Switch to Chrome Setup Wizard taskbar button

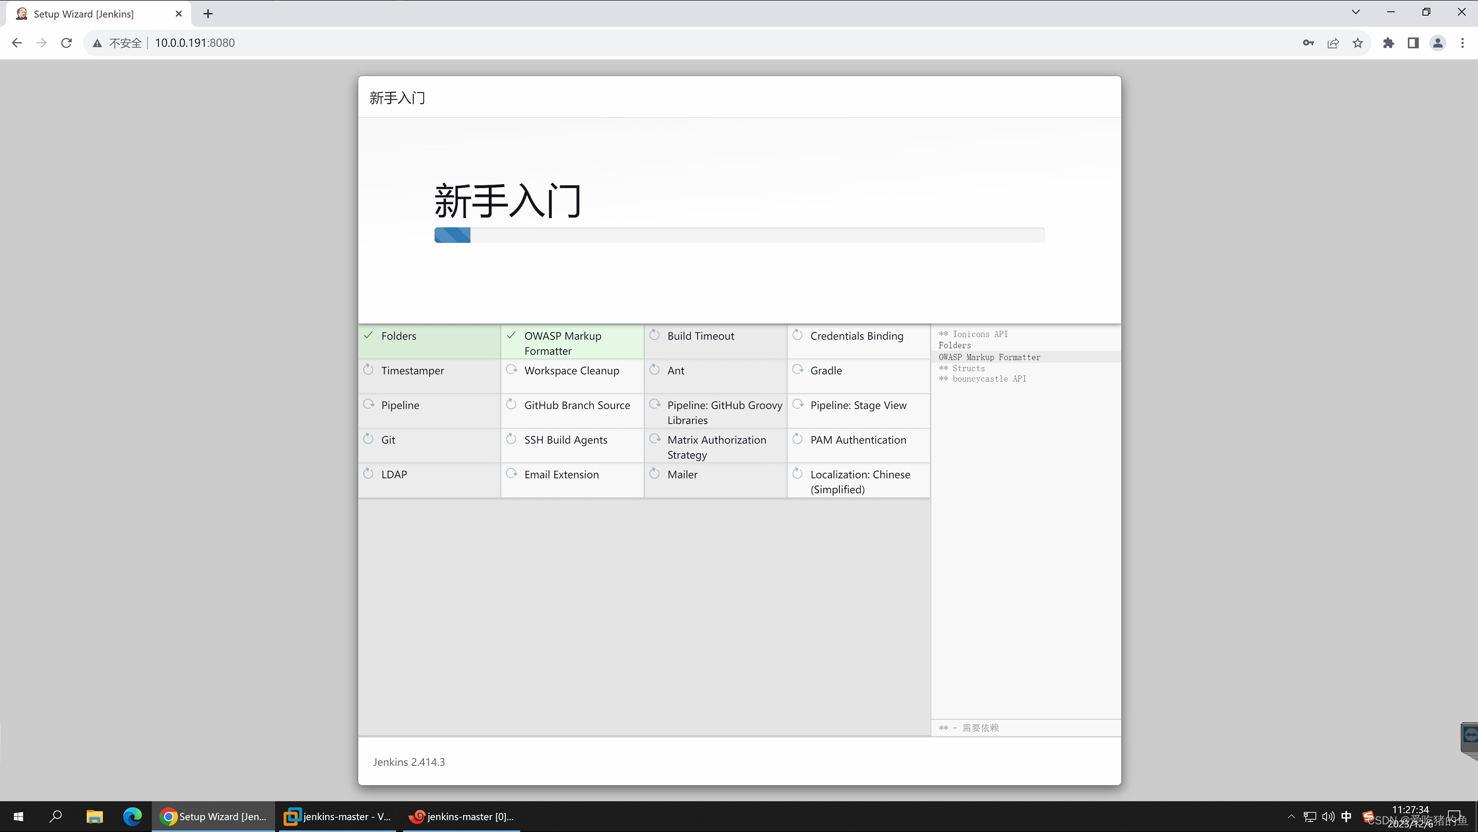point(213,816)
